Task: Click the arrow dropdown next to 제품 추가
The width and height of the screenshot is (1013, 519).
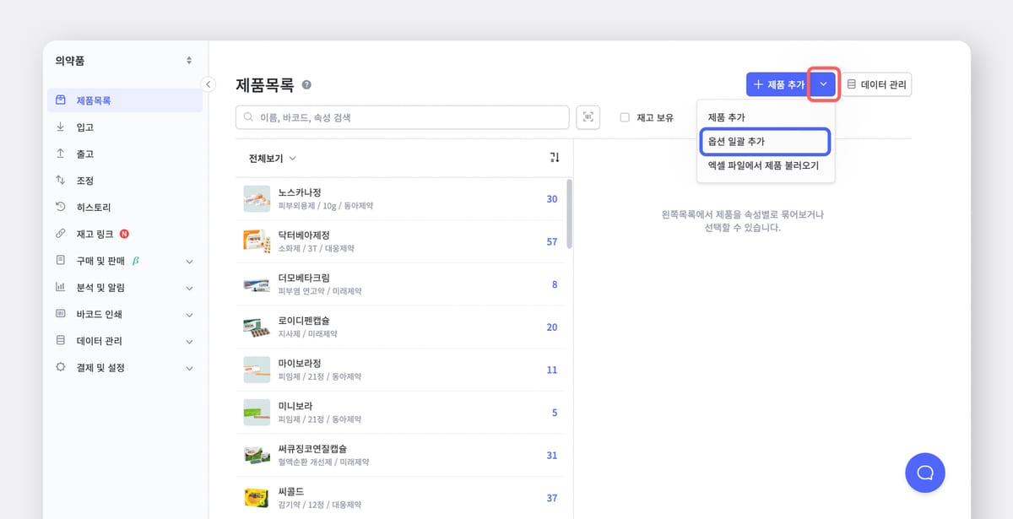Action: pyautogui.click(x=823, y=84)
